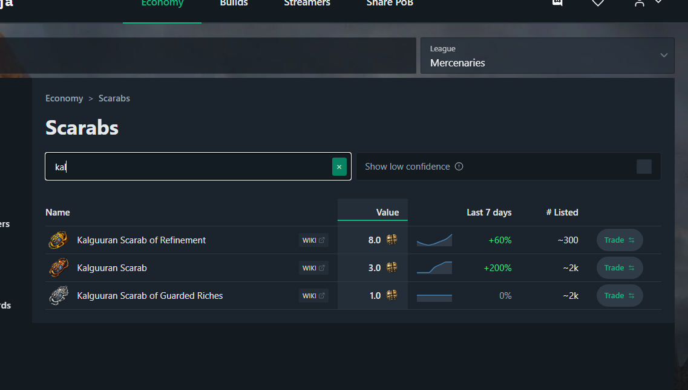The image size is (688, 390).
Task: Enable the Show low confidence checkbox
Action: [x=644, y=167]
